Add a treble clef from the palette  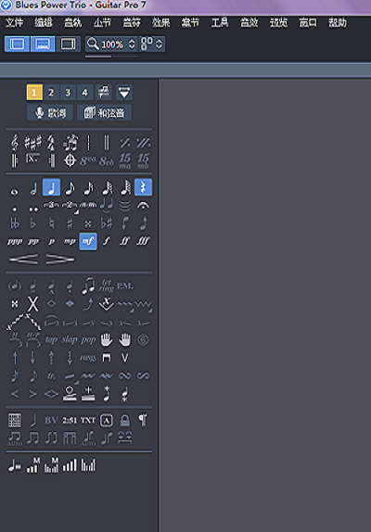[x=14, y=142]
